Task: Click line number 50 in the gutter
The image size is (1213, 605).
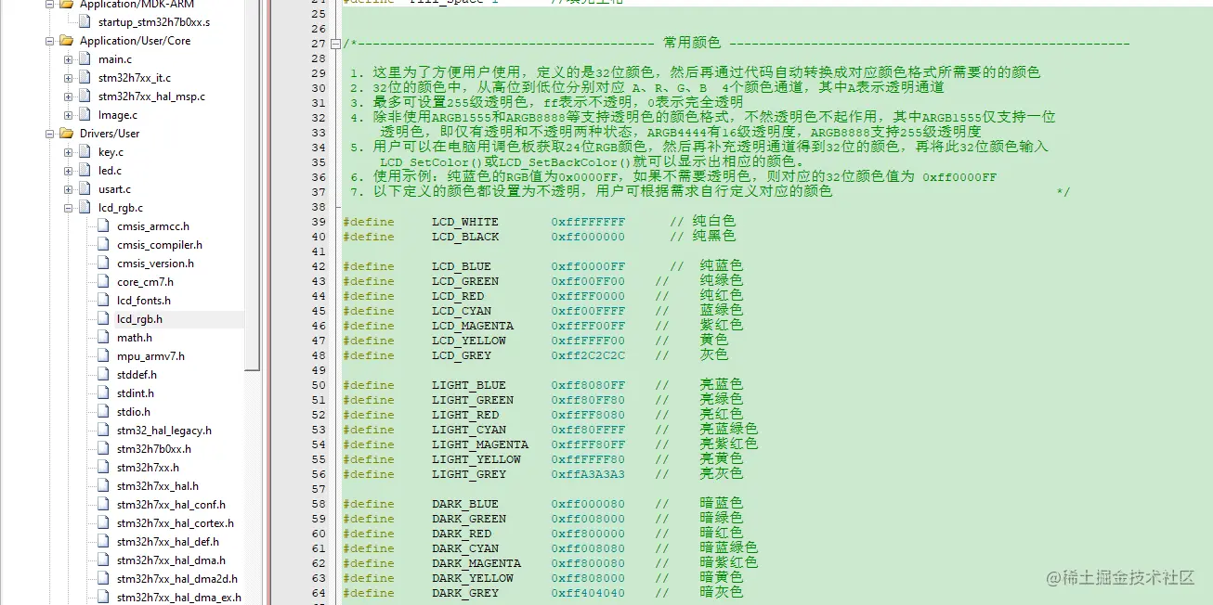Action: [319, 385]
